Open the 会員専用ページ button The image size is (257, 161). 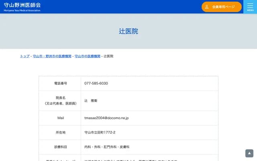tap(221, 7)
